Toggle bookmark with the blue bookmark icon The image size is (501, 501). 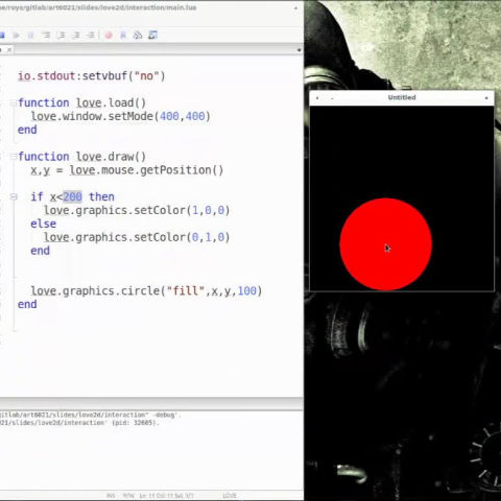123,35
